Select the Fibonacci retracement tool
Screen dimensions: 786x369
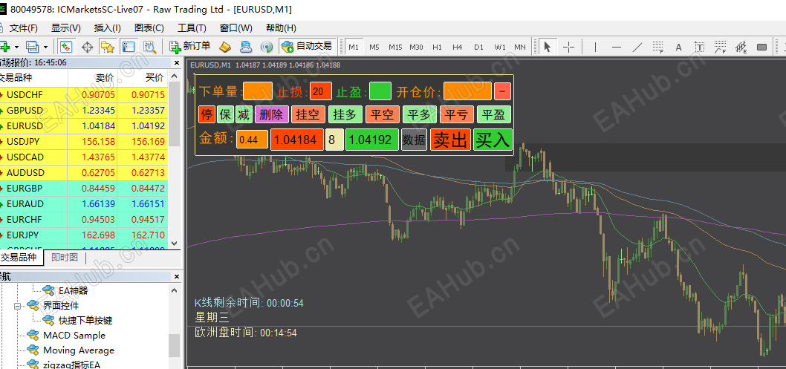point(658,47)
